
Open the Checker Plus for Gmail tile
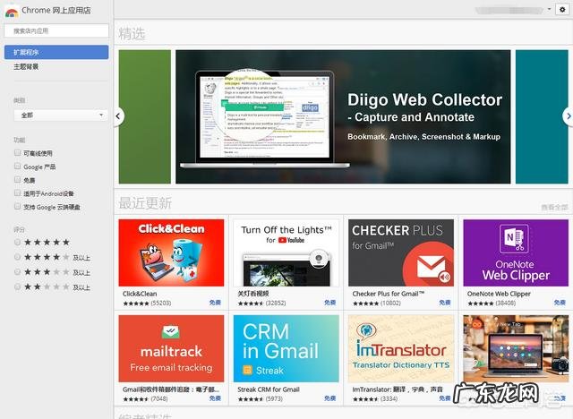pos(400,253)
